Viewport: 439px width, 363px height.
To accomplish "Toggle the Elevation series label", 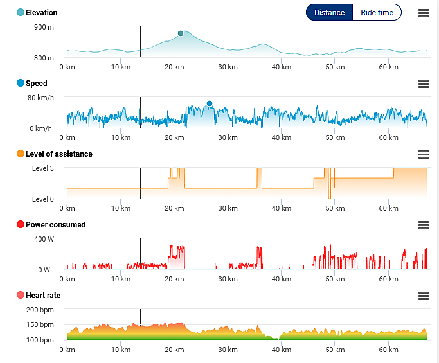I will coord(41,13).
